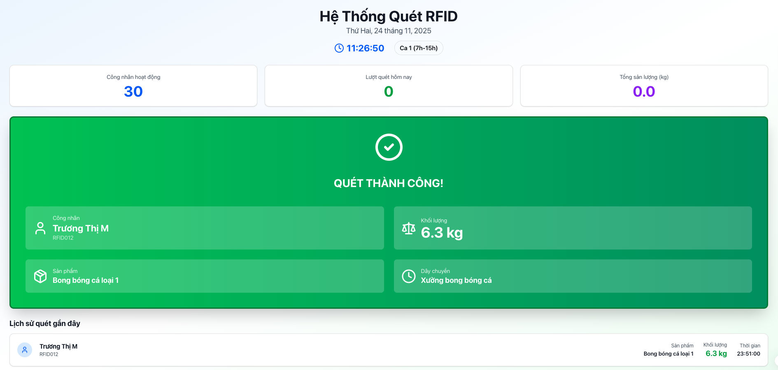
Task: Click the QUÉT THÀNH CÔNG! banner
Action: (x=389, y=183)
